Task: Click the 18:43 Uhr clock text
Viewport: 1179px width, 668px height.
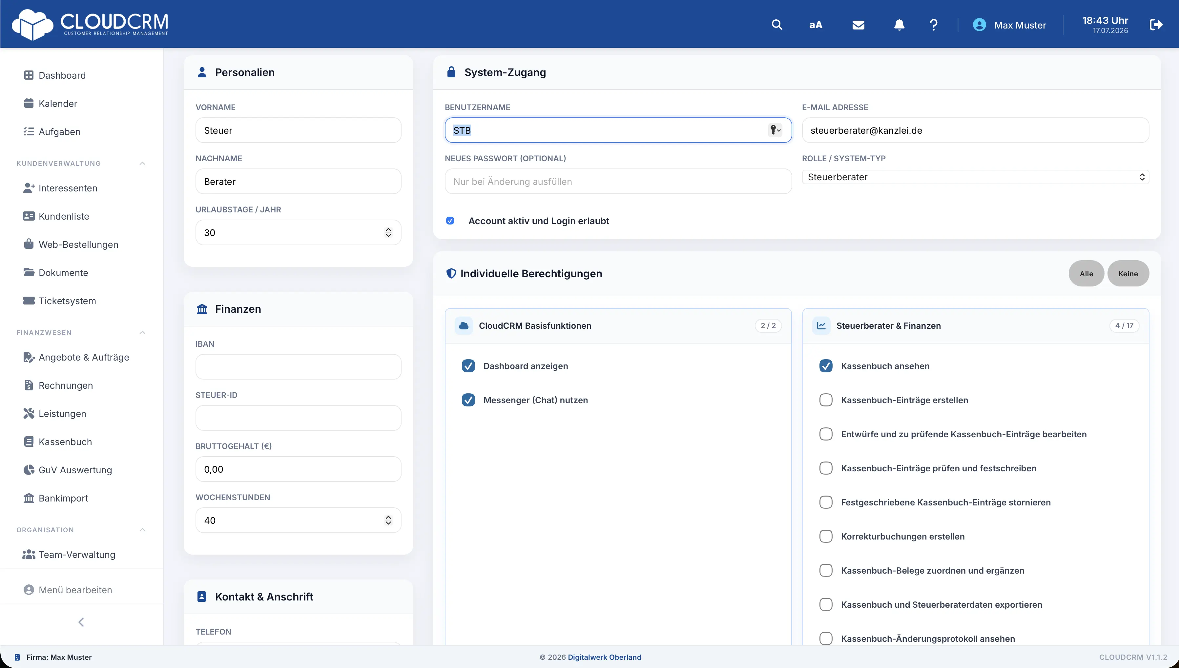Action: (x=1105, y=20)
